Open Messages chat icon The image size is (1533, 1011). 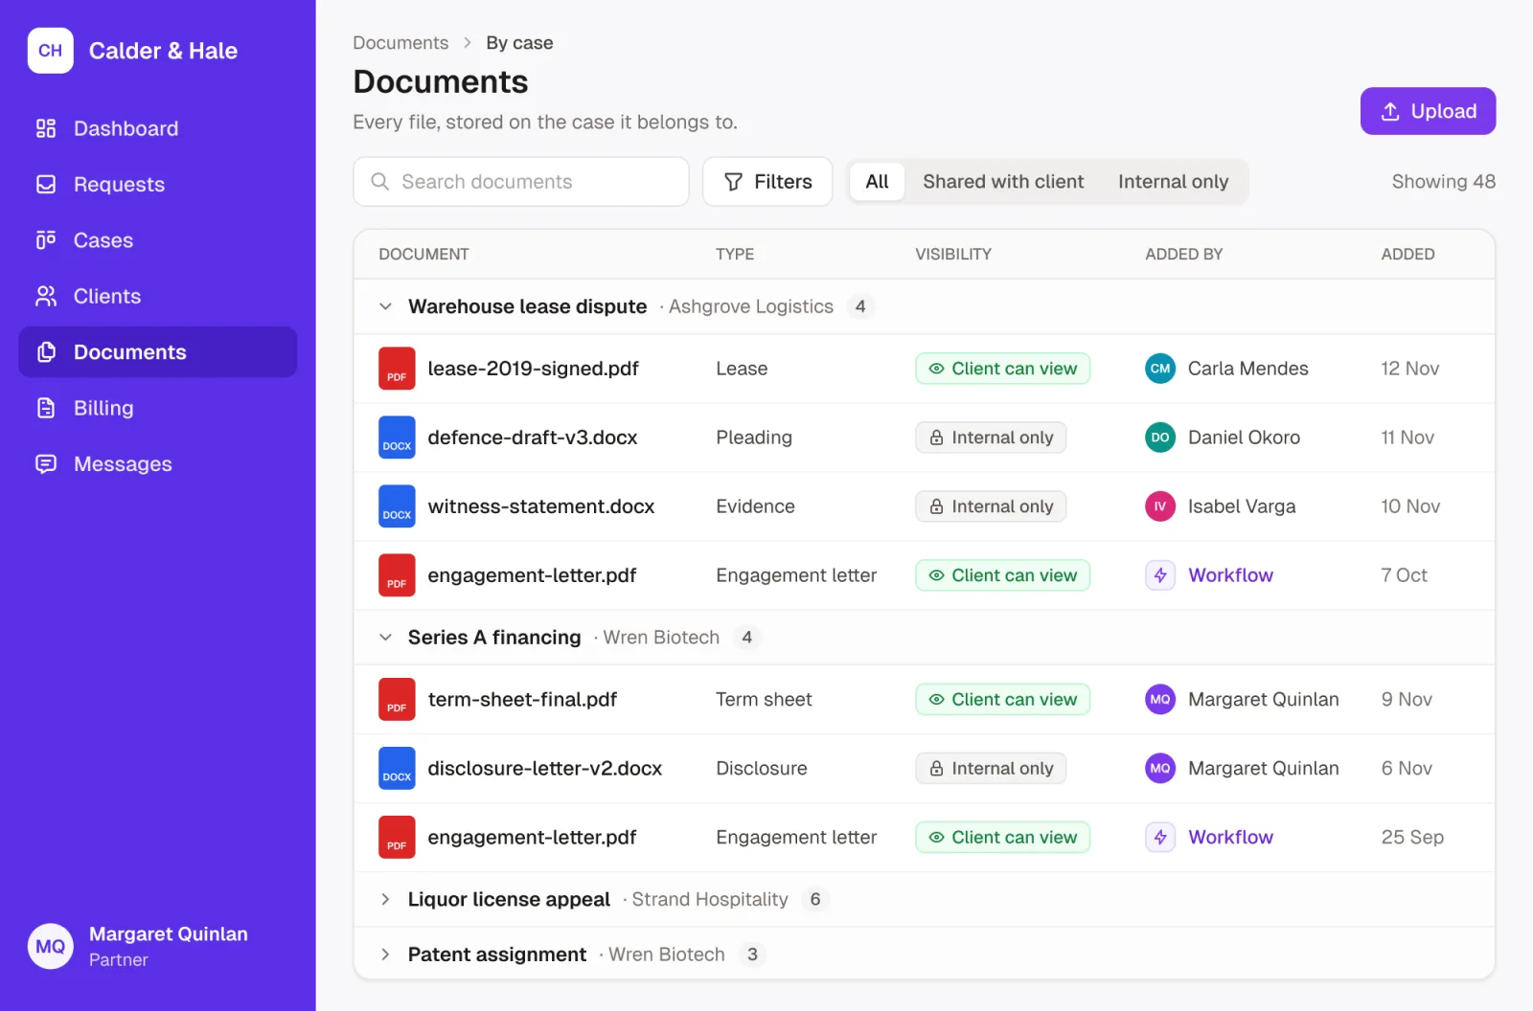point(46,463)
